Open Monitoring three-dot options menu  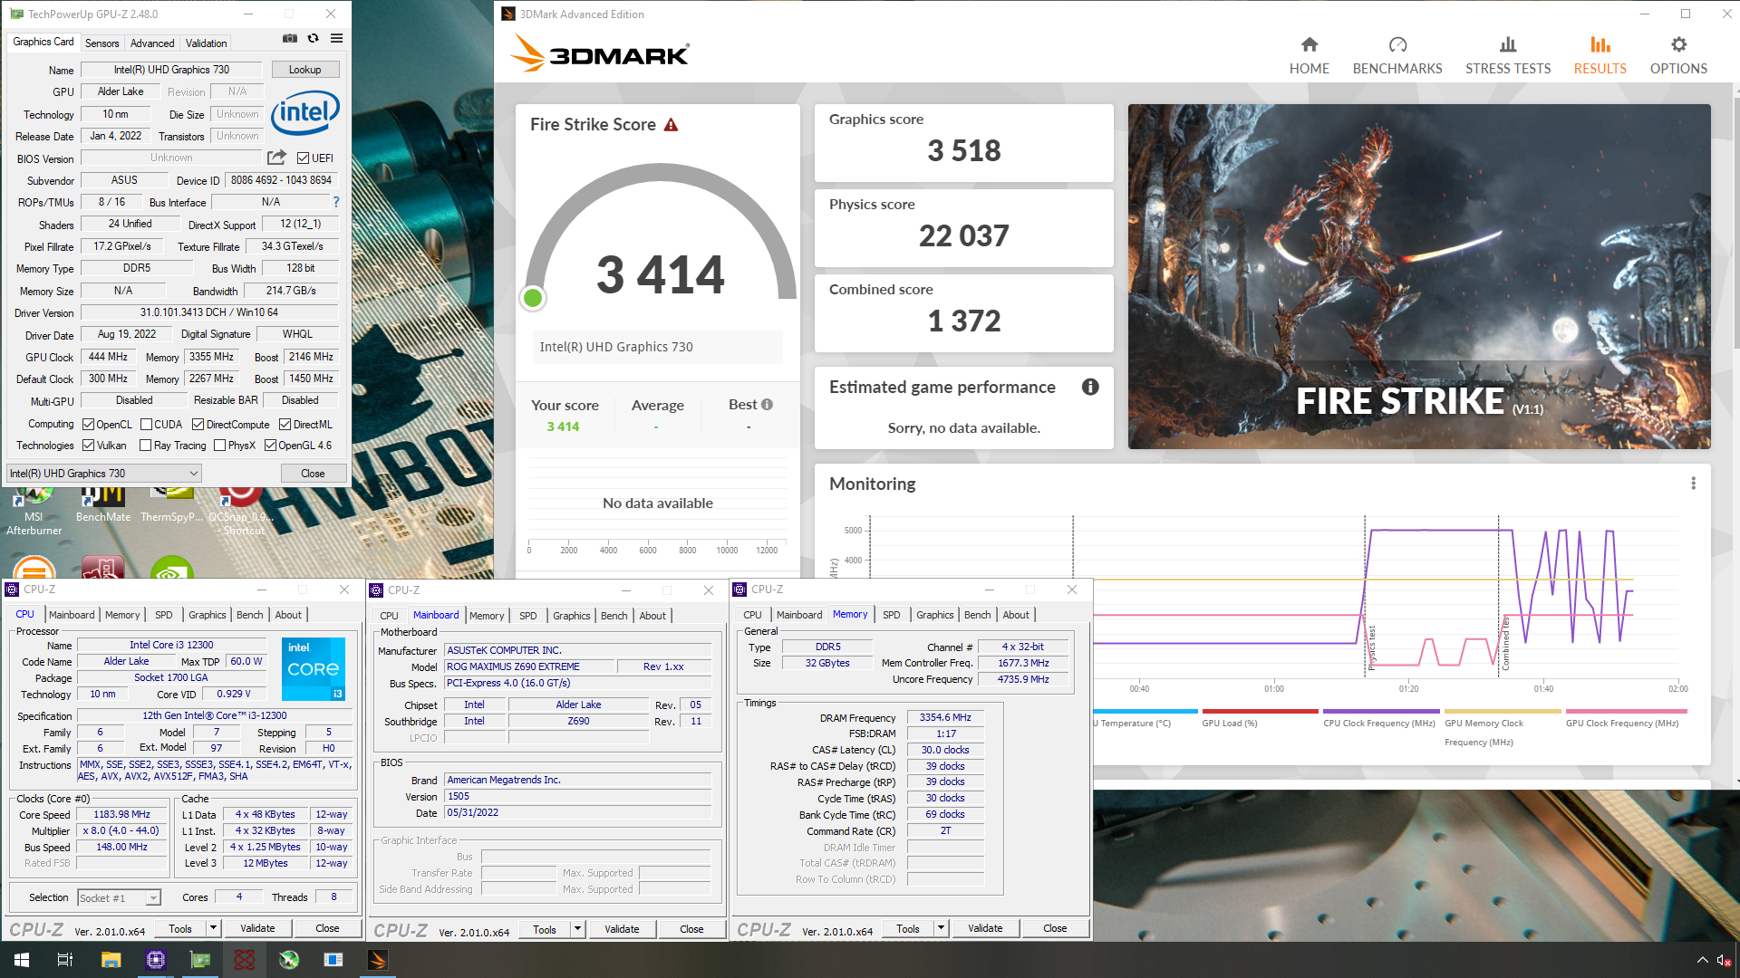click(x=1693, y=484)
